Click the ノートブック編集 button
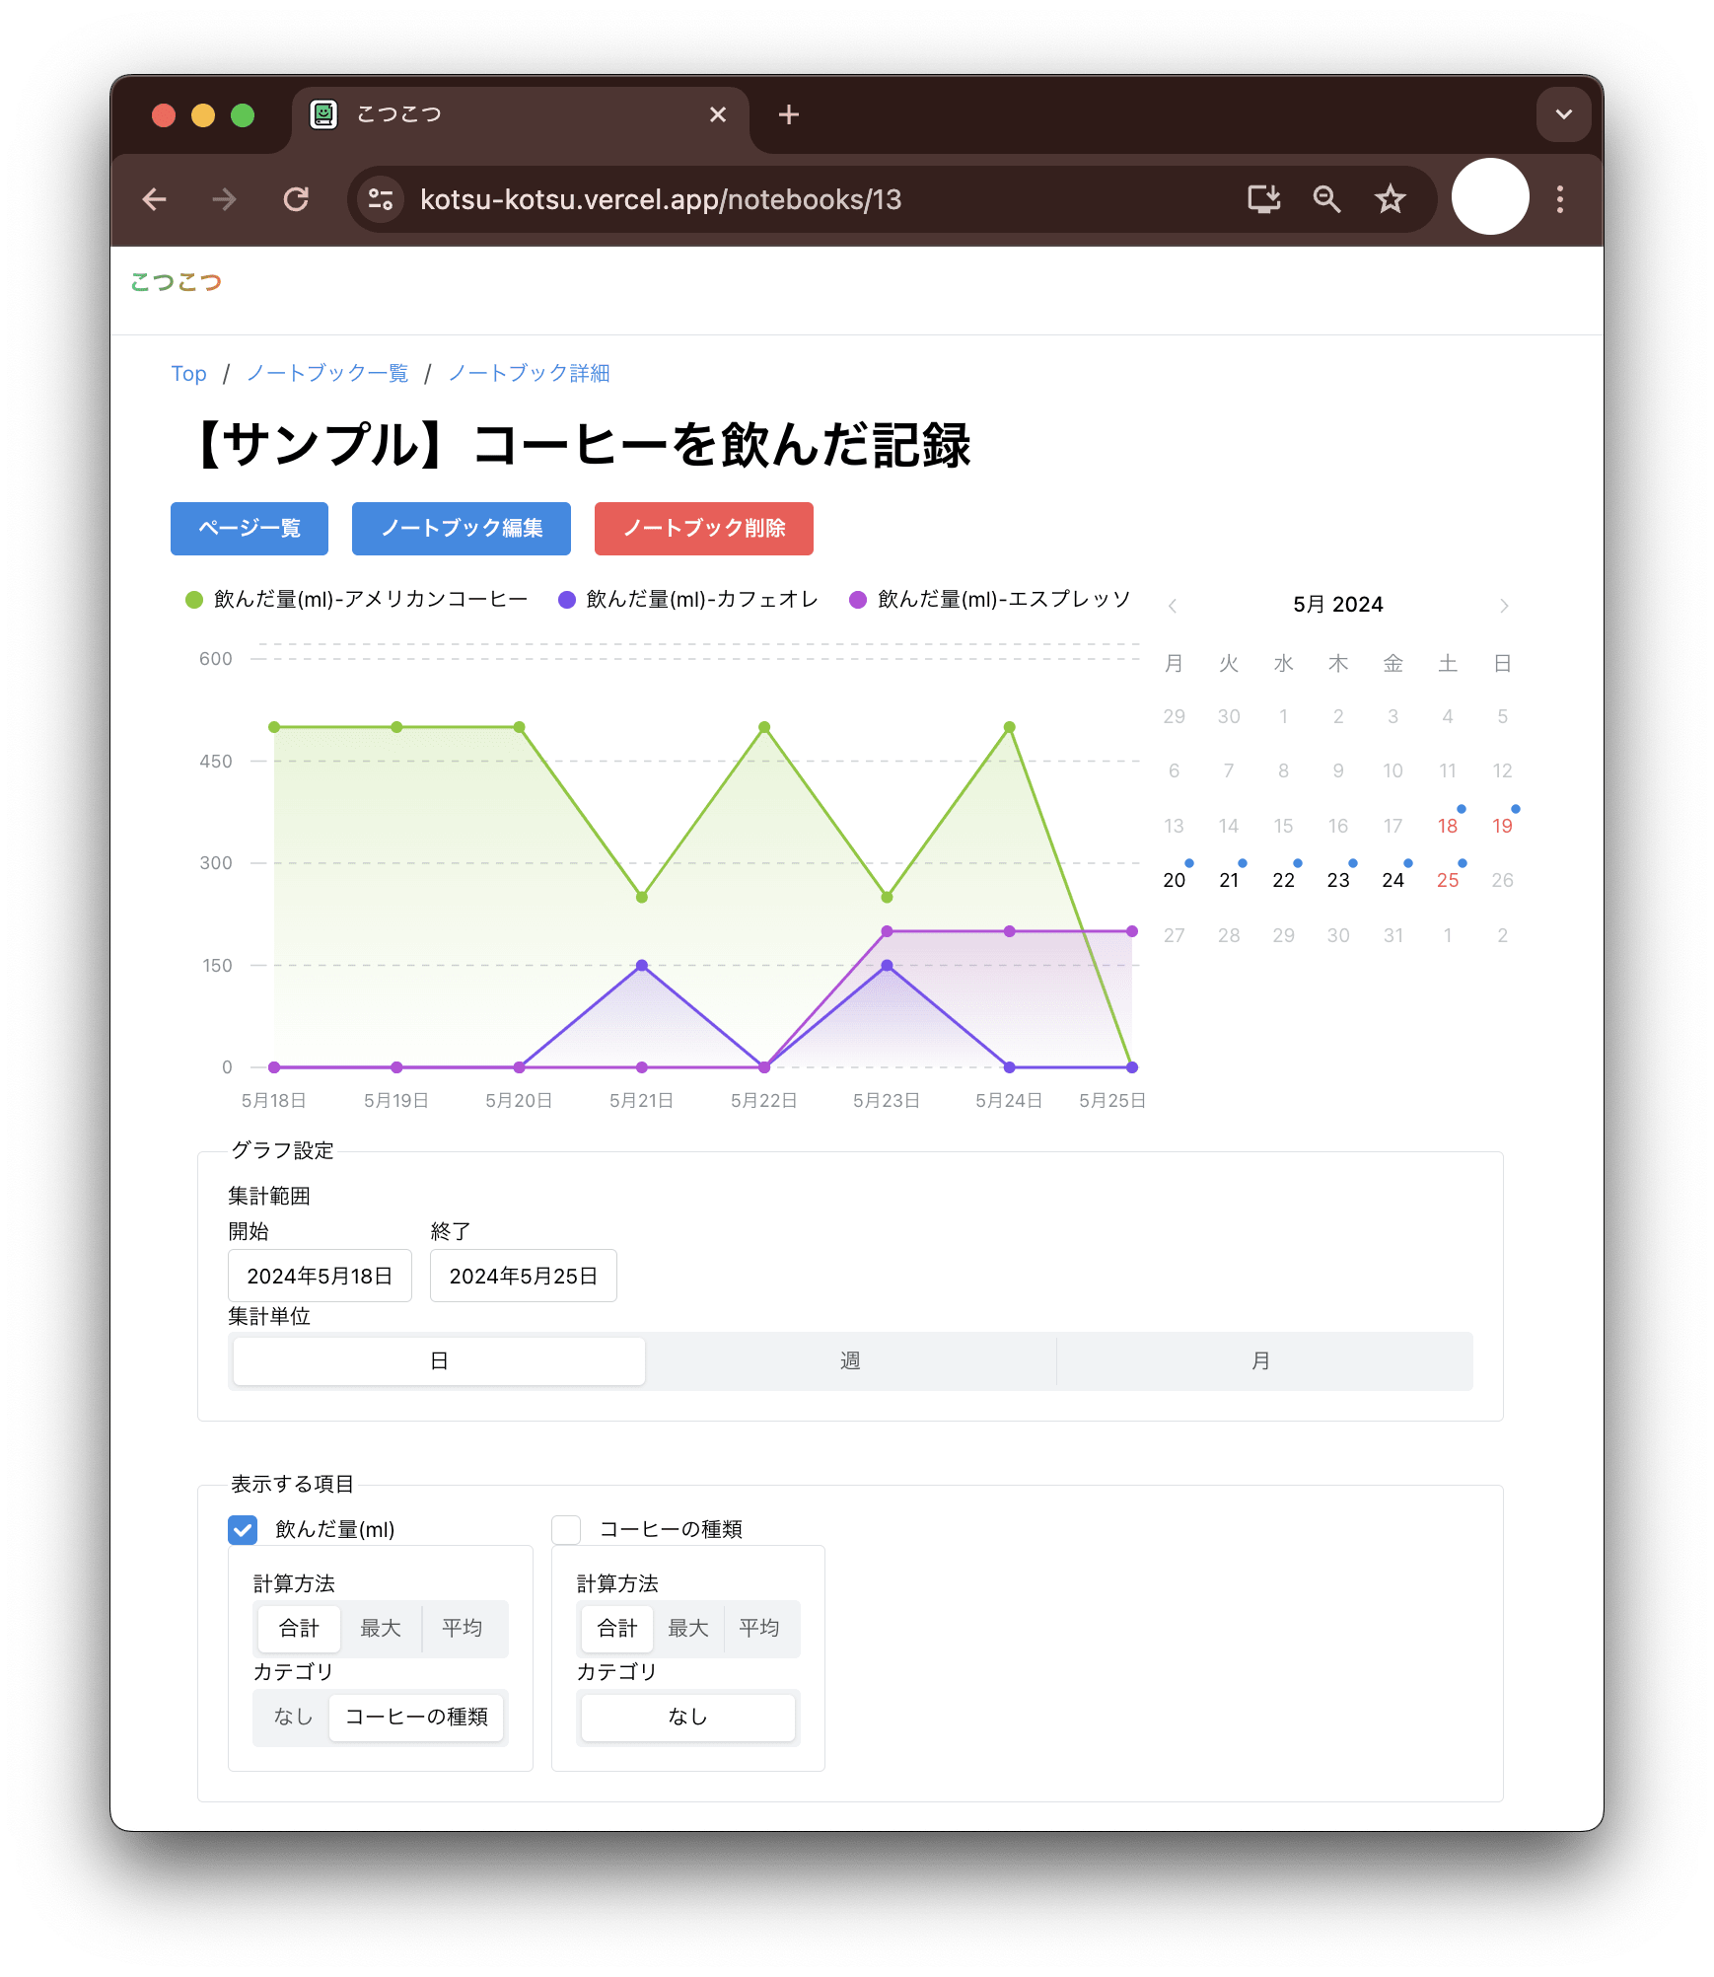 462,529
